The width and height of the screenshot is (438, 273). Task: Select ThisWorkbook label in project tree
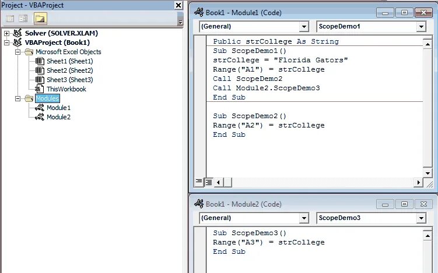66,89
